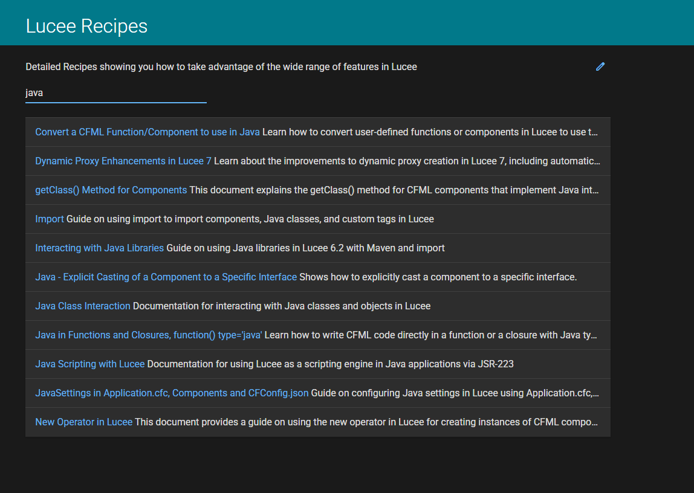Click the pencil edit icon
Viewport: 694px width, 493px height.
coord(600,66)
